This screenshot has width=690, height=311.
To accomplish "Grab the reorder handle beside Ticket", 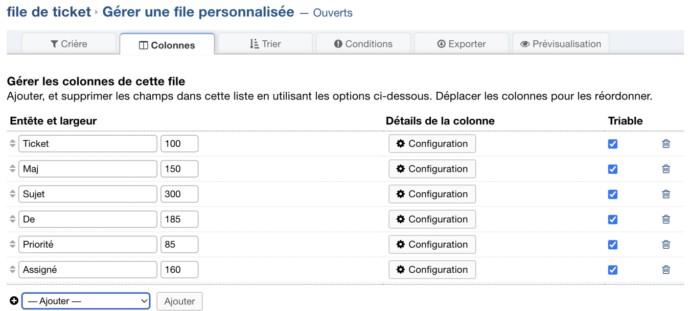I will [x=13, y=144].
